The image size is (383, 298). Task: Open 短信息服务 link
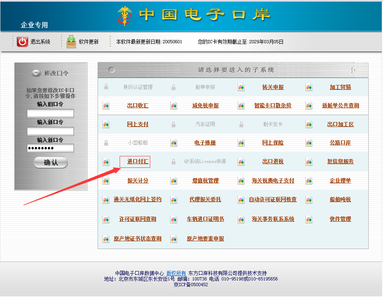(341, 162)
